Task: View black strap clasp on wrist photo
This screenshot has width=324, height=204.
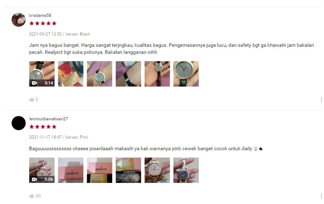Action: tap(128, 74)
